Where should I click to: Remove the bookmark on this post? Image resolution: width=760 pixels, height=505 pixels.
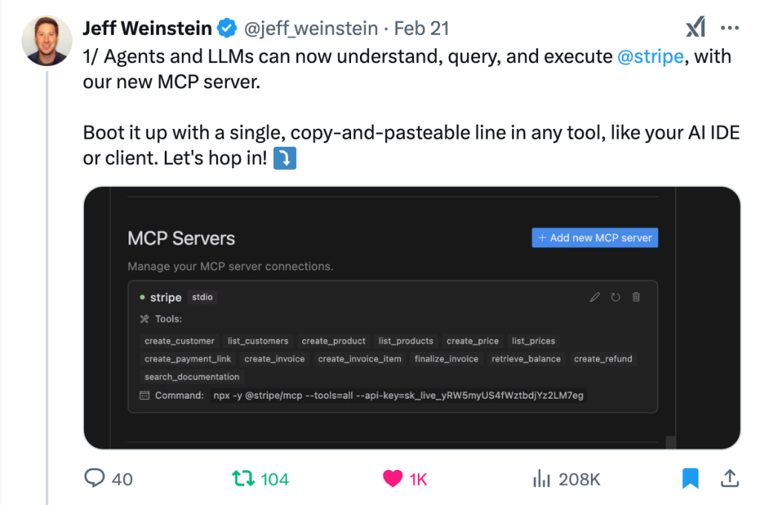(689, 479)
